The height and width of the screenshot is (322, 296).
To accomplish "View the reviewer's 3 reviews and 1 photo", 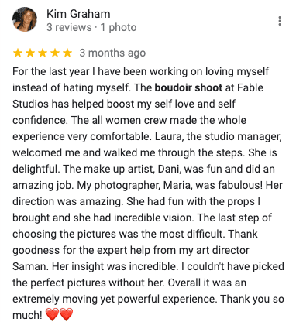I will pyautogui.click(x=91, y=27).
